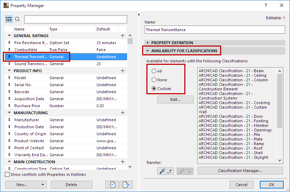Add a property to MAIN CONSTRUCTION group
Image resolution: width=290 pixels, height=192 pixels.
[123, 162]
